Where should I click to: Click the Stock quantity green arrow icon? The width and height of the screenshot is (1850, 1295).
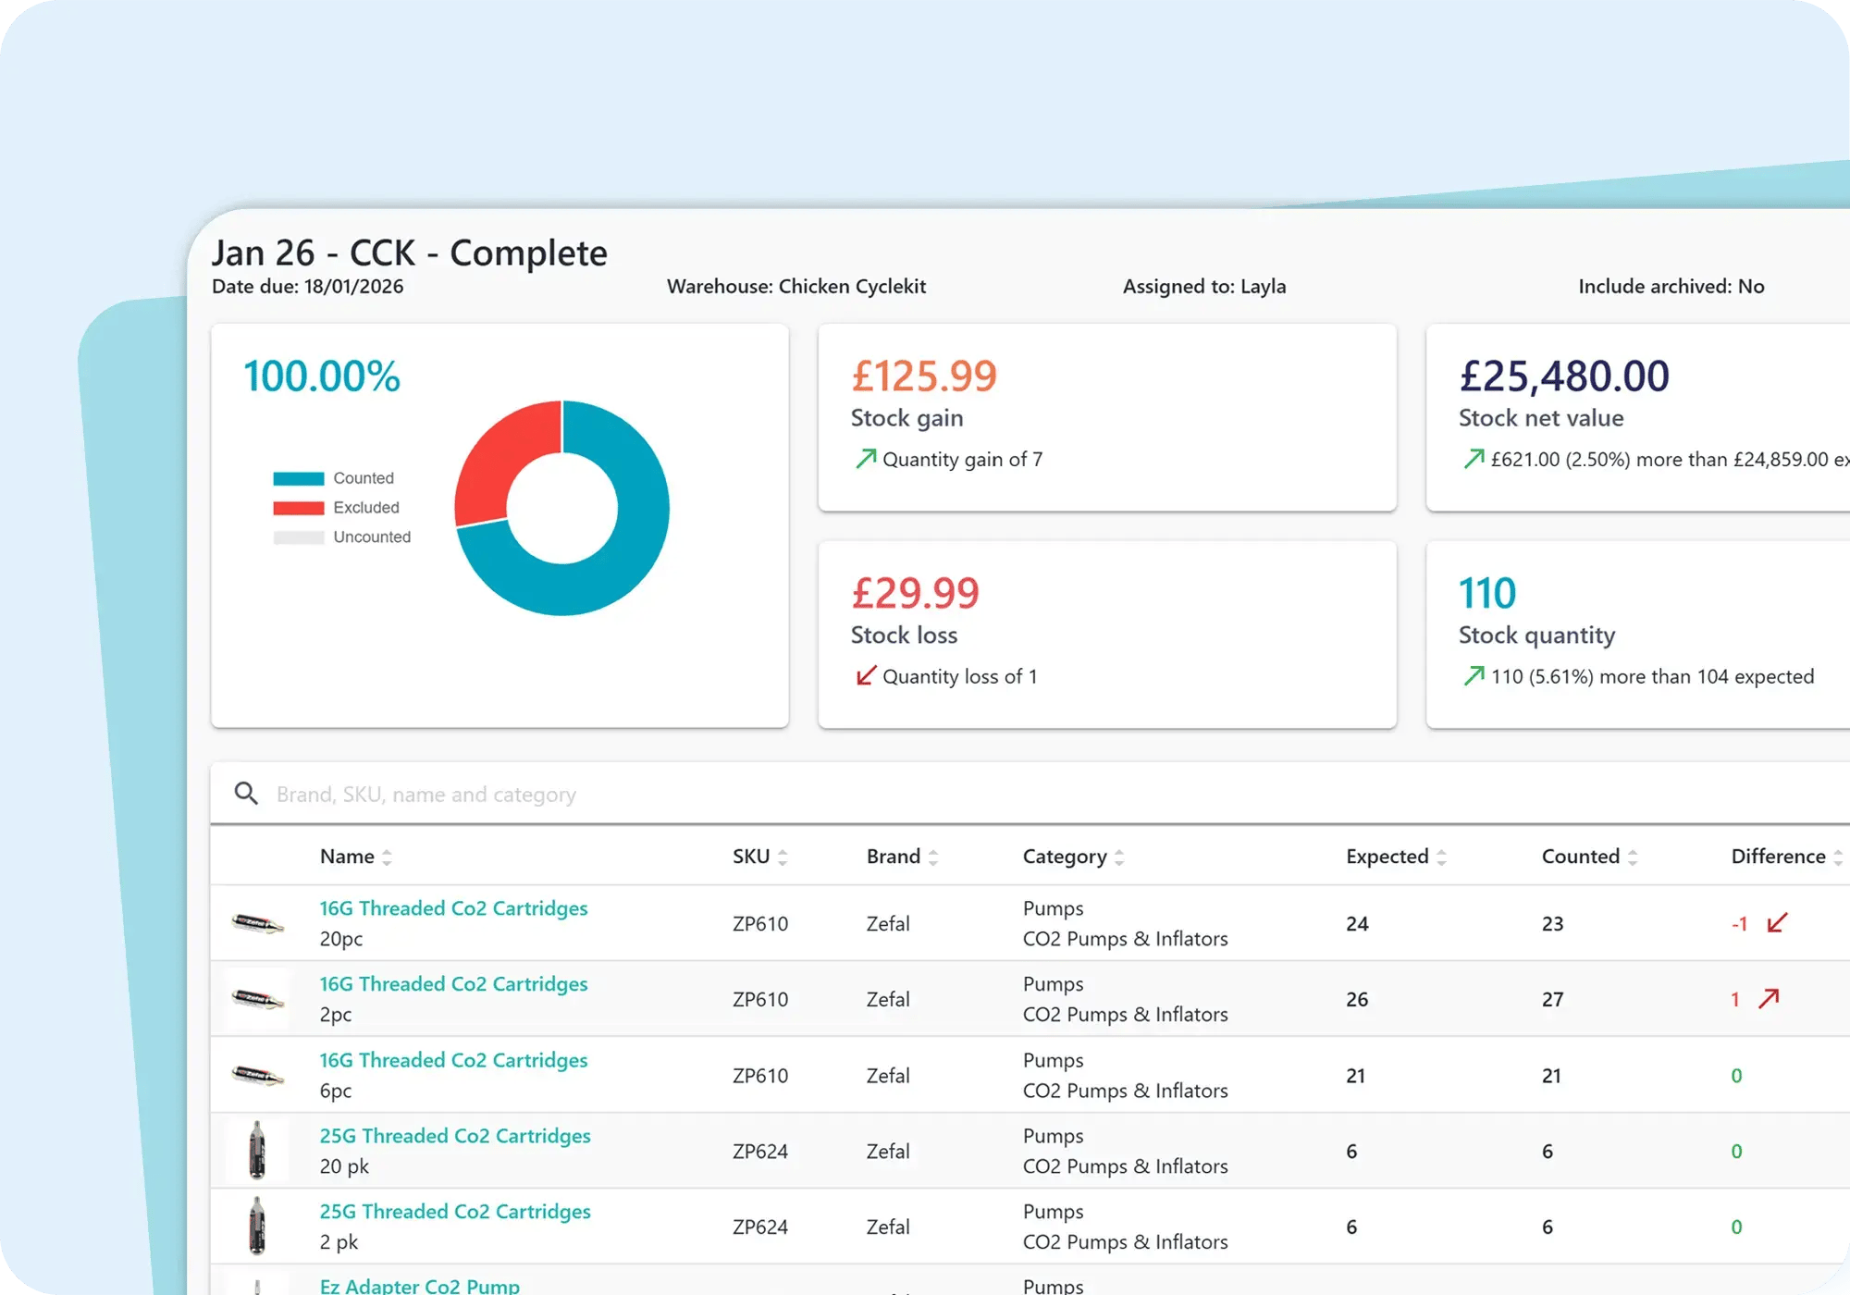[x=1474, y=676]
